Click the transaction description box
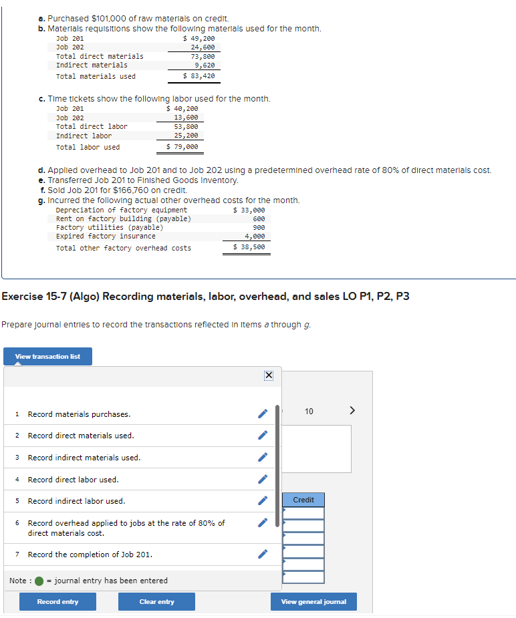516x618 pixels. (317, 448)
